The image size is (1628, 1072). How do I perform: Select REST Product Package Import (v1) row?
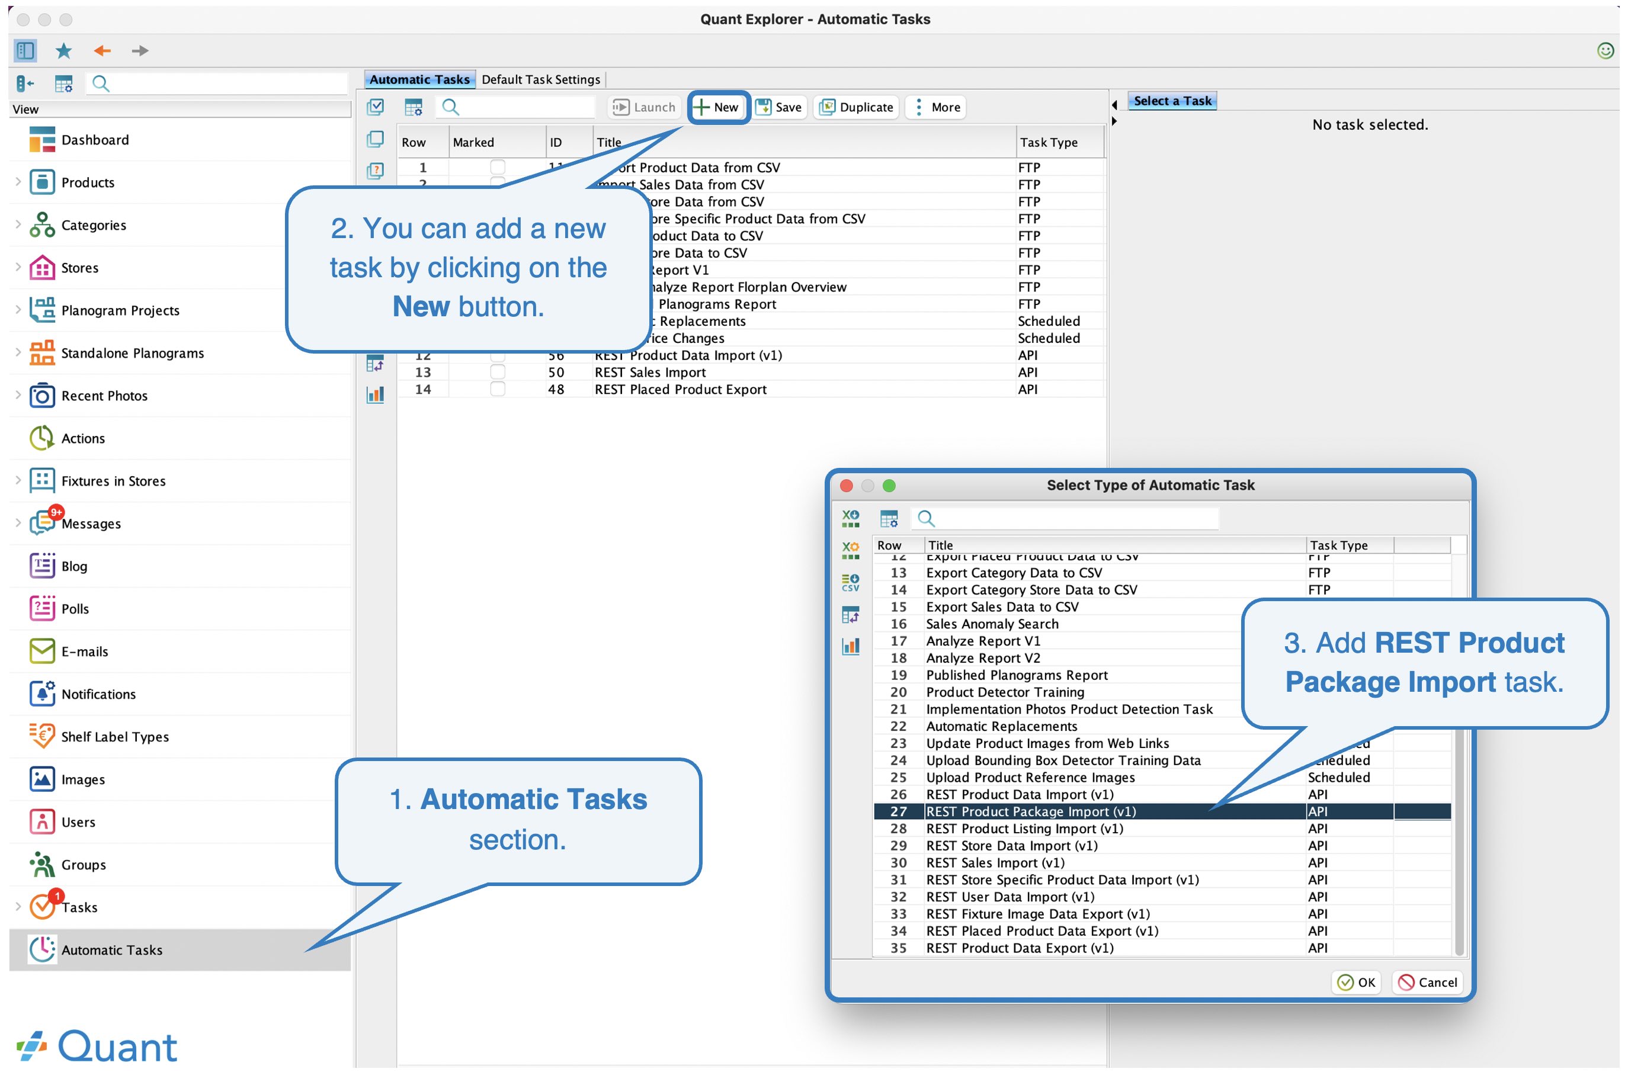click(1163, 812)
